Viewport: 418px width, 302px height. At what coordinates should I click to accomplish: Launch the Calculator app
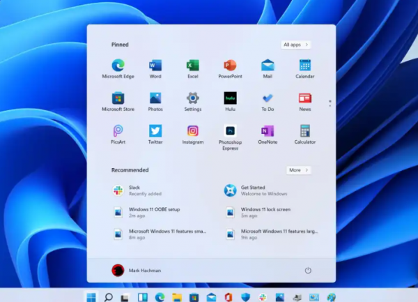click(x=304, y=131)
